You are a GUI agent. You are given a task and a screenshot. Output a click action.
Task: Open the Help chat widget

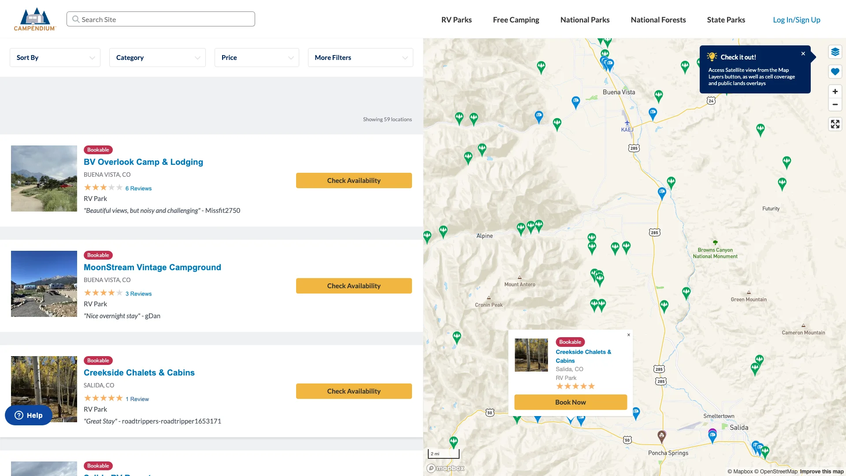[x=28, y=415]
